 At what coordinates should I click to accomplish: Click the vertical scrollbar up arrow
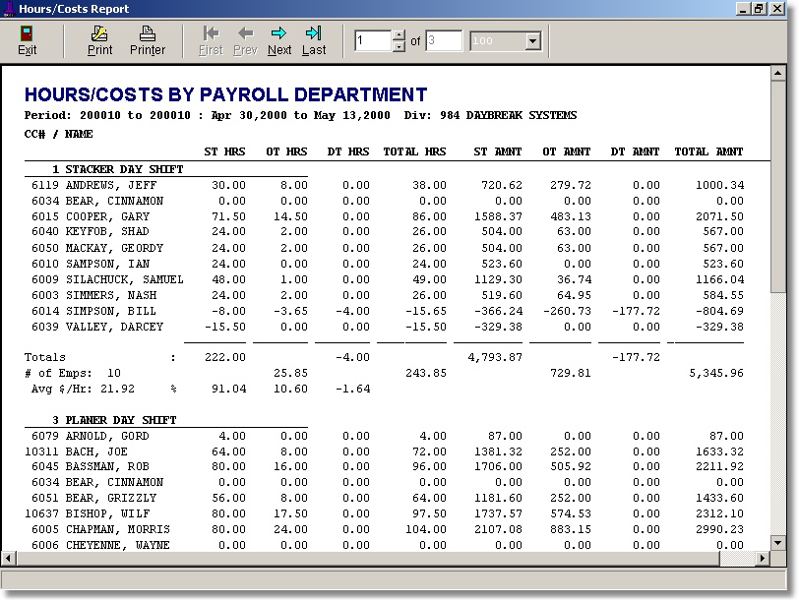[778, 74]
